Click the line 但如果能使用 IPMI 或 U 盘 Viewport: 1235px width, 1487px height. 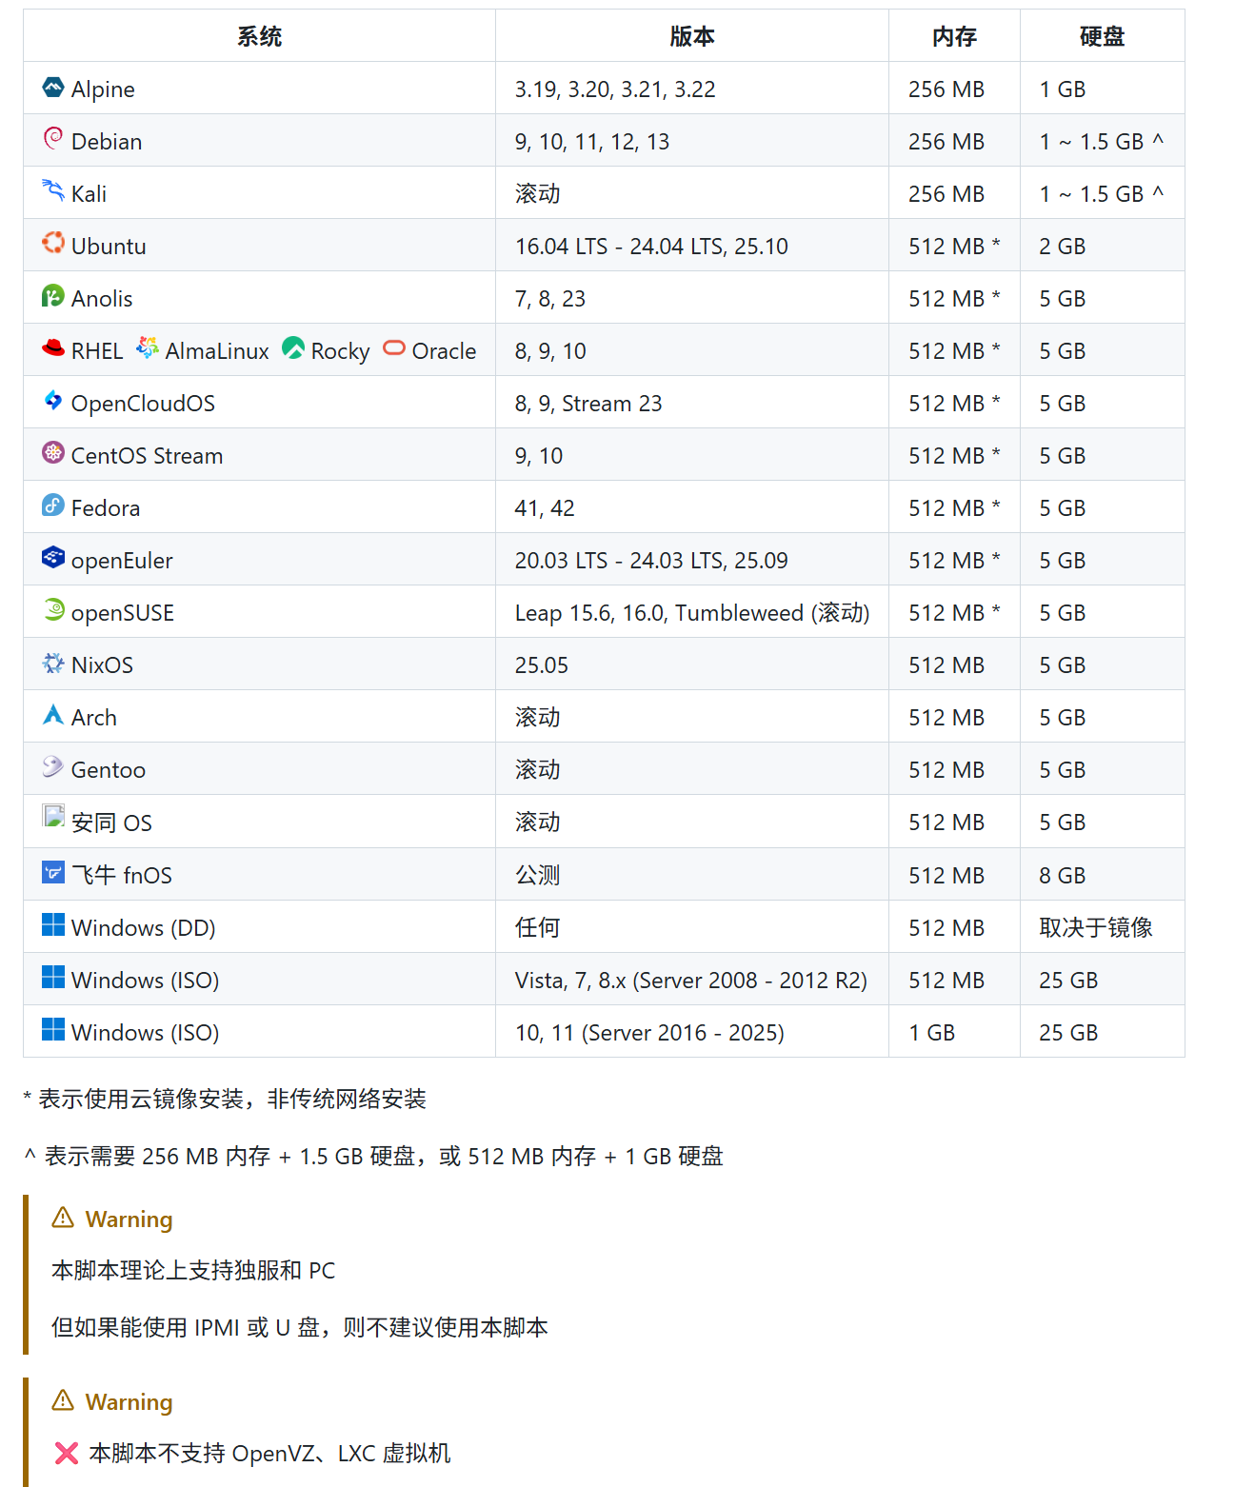300,1328
